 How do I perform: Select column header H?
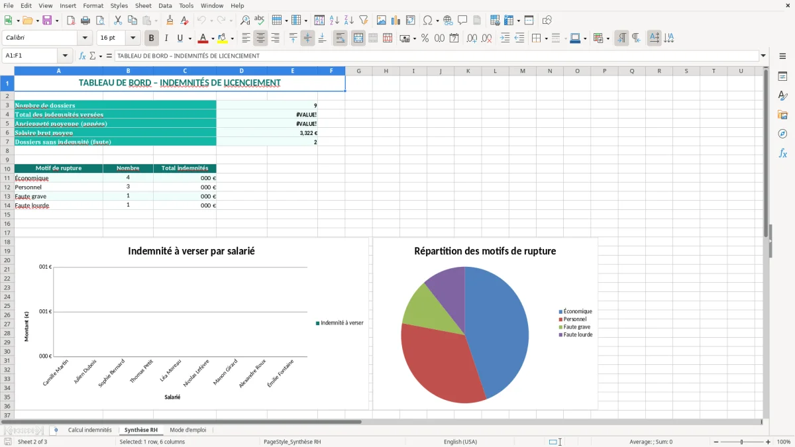(x=386, y=71)
